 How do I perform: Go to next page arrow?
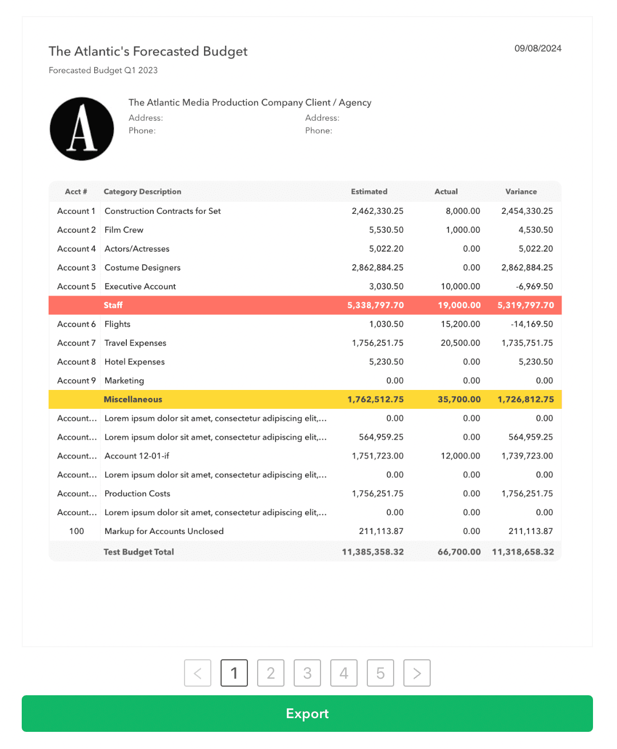tap(417, 673)
